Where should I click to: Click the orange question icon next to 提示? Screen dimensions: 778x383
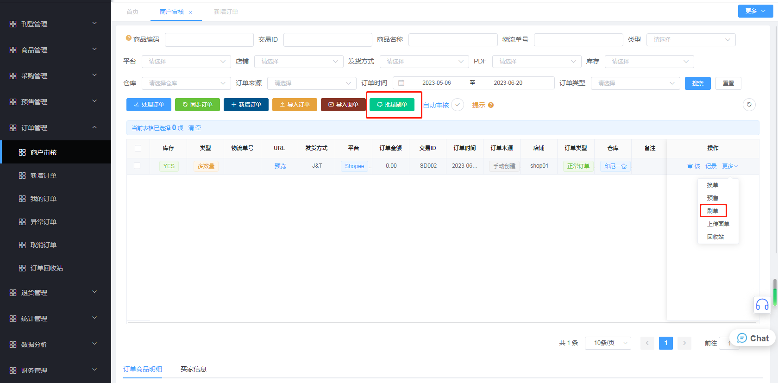tap(491, 105)
